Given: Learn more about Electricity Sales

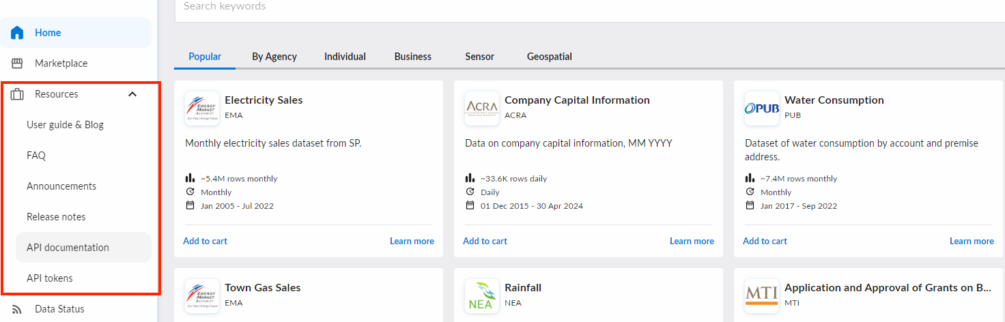Looking at the screenshot, I should pyautogui.click(x=412, y=241).
